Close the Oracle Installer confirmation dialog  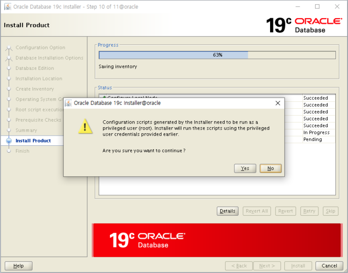pyautogui.click(x=277, y=103)
